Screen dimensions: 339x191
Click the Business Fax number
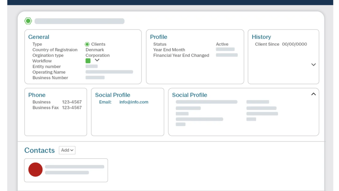[x=72, y=108]
